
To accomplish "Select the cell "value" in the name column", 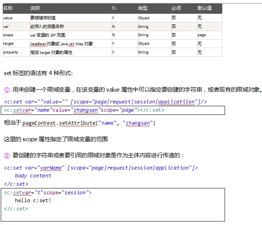I will (x=8, y=18).
